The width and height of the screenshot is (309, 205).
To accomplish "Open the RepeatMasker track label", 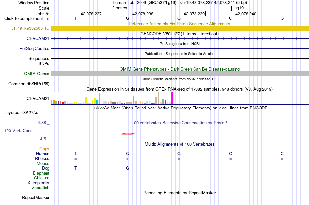I will point(36,198).
